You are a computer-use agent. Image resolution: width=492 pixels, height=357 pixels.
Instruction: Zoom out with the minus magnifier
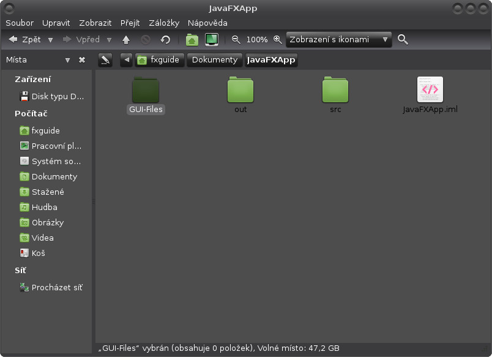click(236, 40)
